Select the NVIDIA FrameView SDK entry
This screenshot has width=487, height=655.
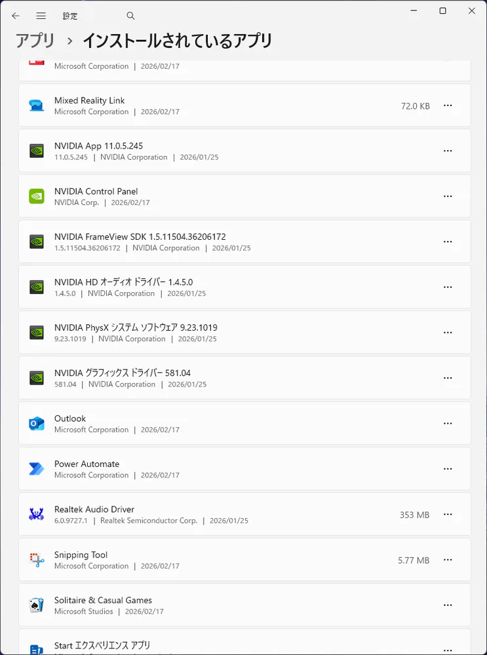(x=140, y=236)
